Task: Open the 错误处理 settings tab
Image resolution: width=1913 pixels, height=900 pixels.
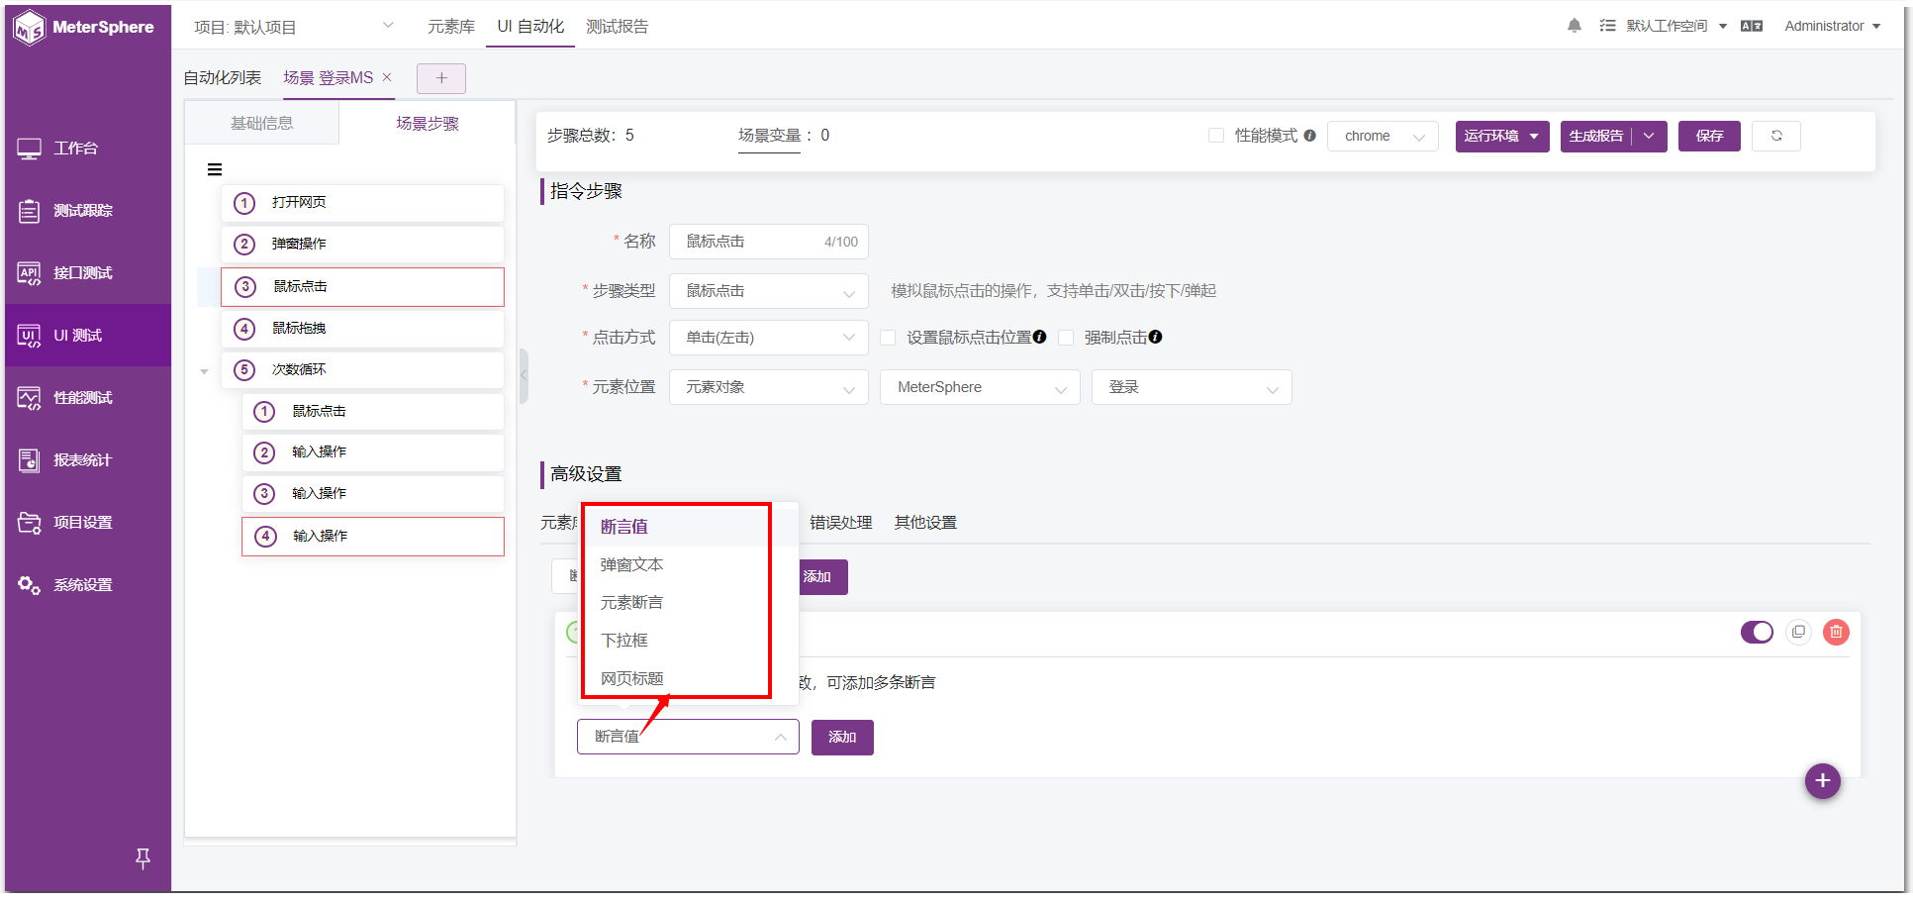Action: (840, 522)
